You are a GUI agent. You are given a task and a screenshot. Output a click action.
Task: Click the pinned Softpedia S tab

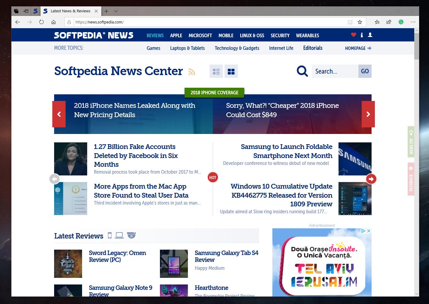coord(35,11)
